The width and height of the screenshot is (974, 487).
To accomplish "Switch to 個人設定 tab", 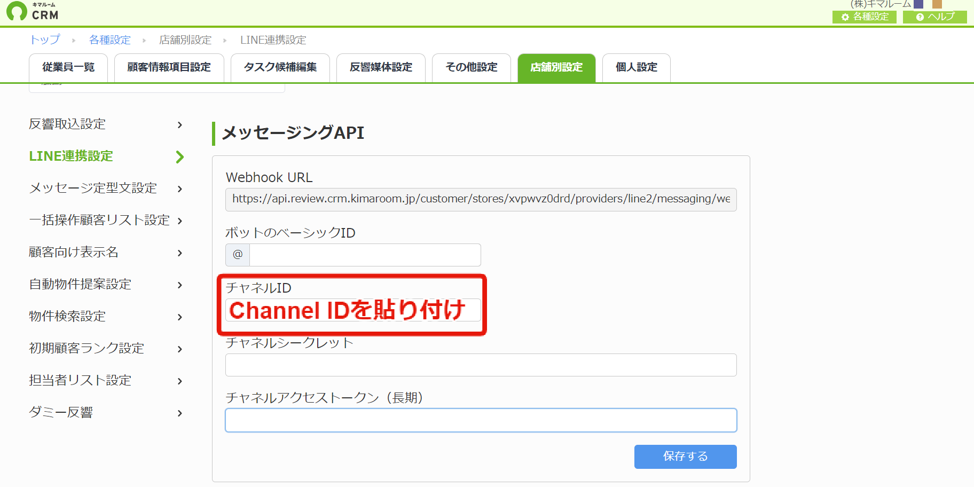I will tap(637, 68).
